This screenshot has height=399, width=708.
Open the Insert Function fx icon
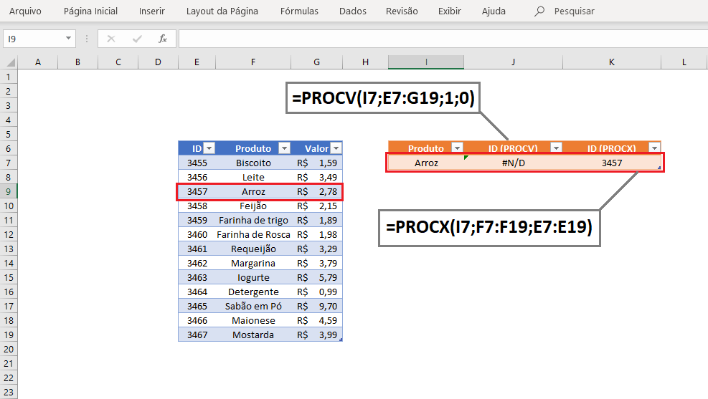163,39
